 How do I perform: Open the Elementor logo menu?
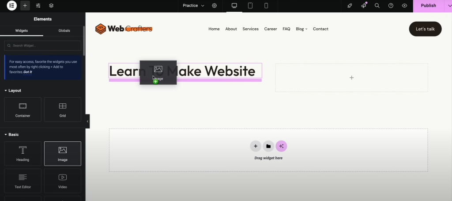(x=12, y=5)
